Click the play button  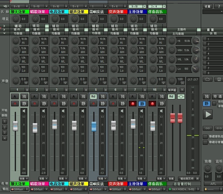208,114
